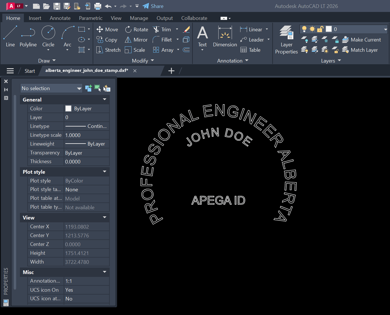Select the Line draw tool
This screenshot has width=390, height=315.
pyautogui.click(x=10, y=36)
